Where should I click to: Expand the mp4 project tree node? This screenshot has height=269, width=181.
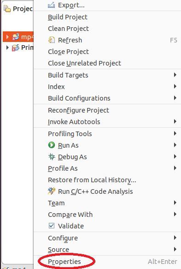pyautogui.click(x=7, y=37)
